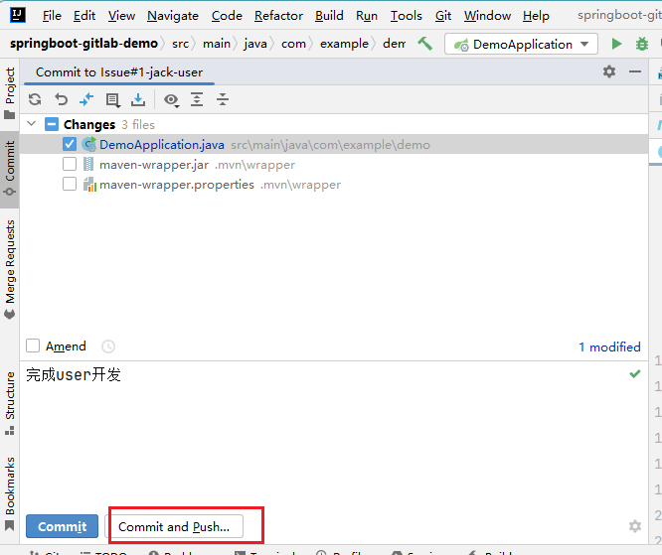
Task: Select the Commit sidebar tab
Action: tap(9, 169)
